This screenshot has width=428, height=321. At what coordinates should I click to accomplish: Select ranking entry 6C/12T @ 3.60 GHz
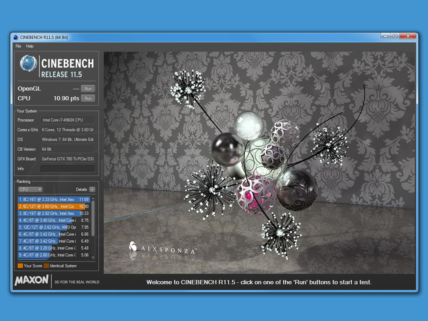pos(54,207)
